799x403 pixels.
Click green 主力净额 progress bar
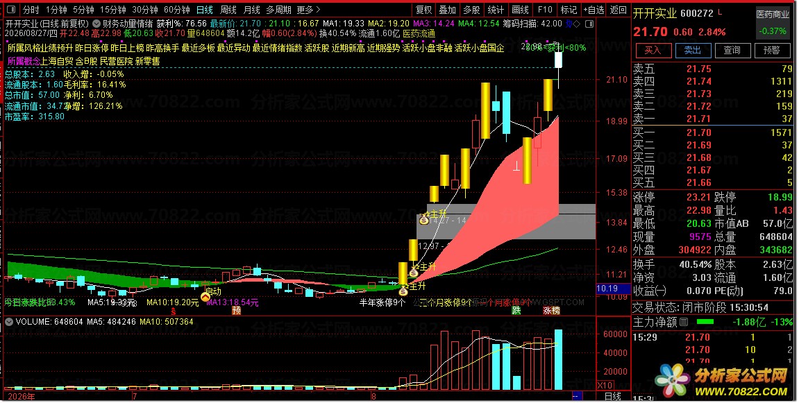(705, 322)
